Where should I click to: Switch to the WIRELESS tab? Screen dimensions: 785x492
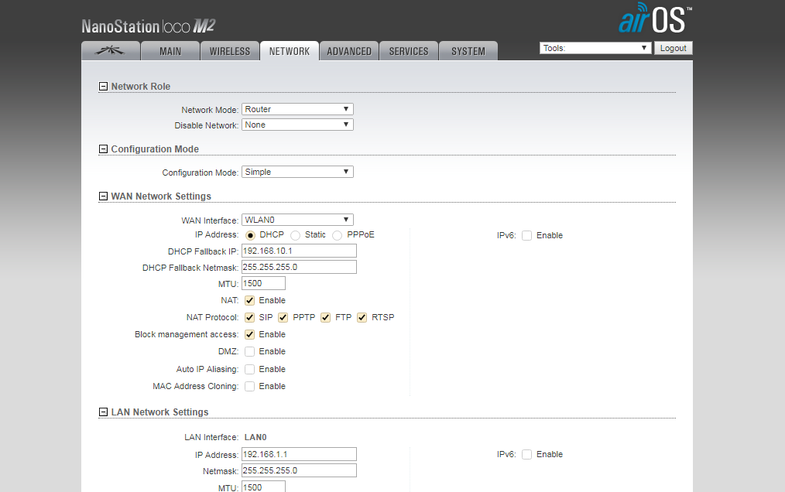(x=230, y=50)
